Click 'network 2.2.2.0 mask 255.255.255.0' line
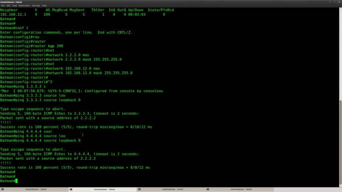 [61, 60]
